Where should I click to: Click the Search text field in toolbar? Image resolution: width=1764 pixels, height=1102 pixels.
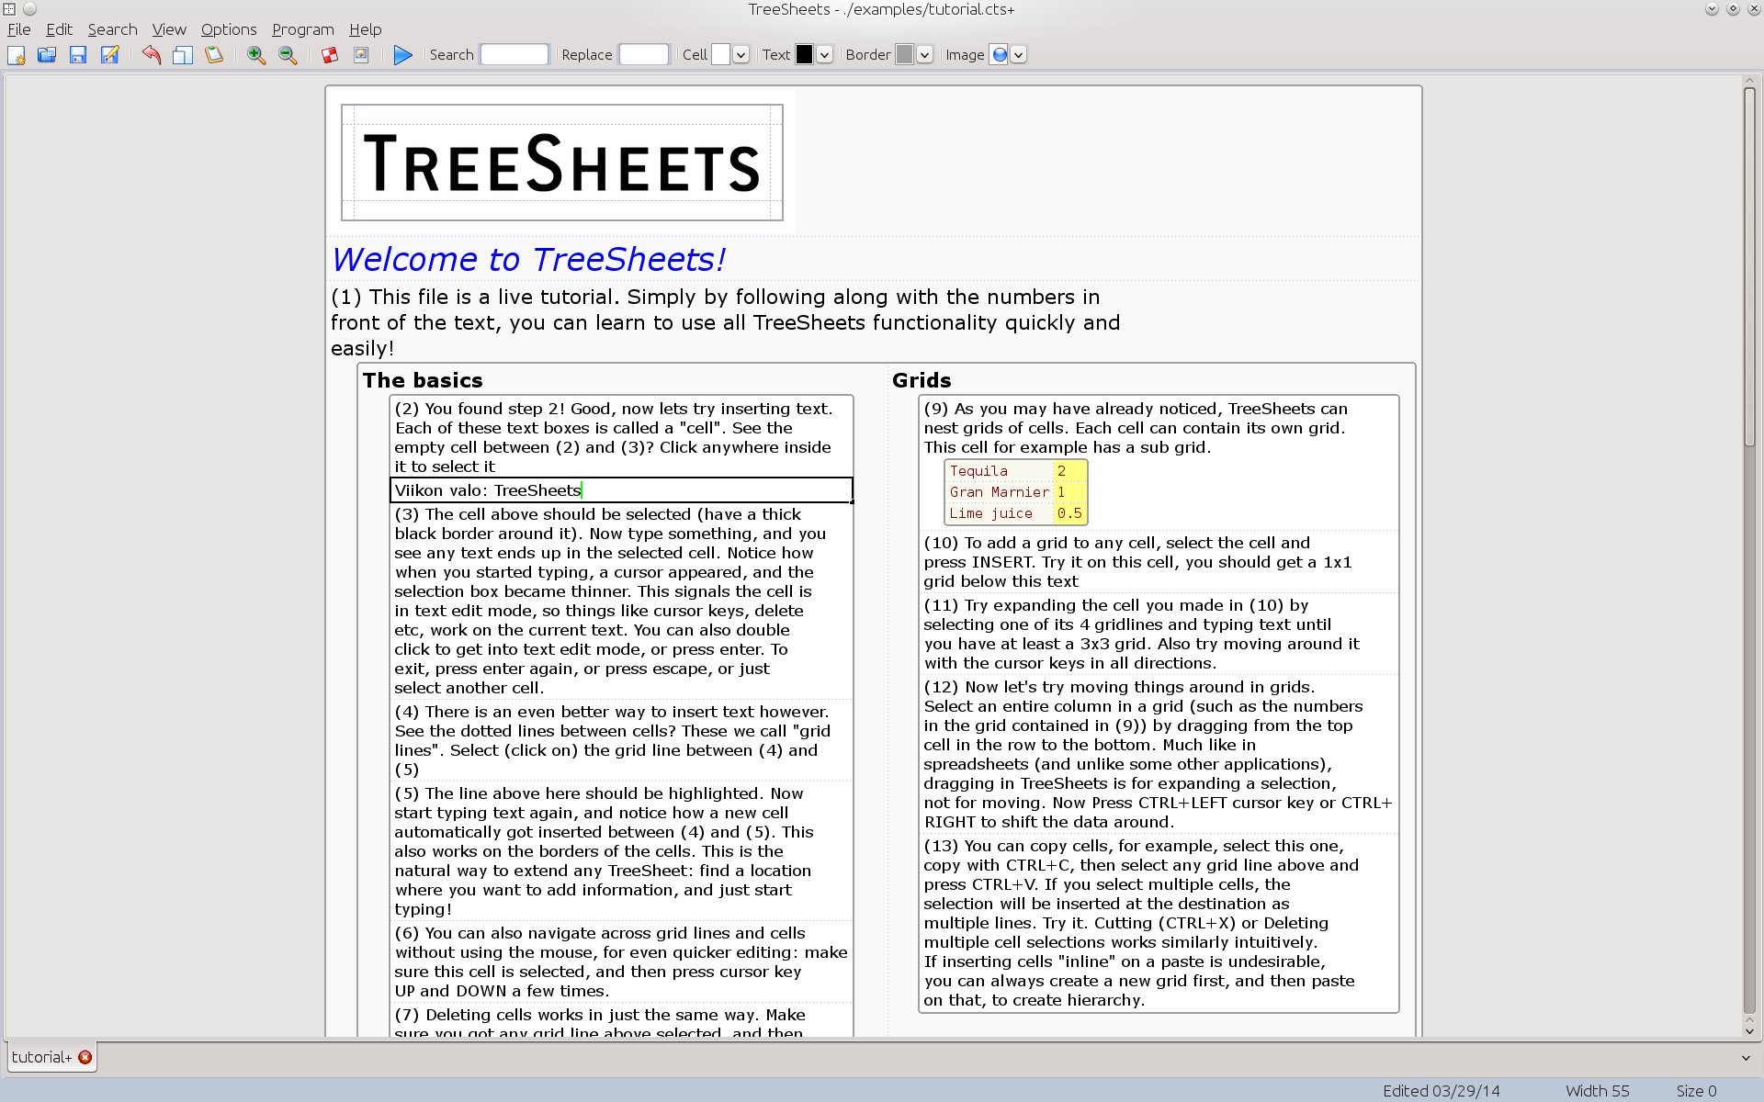coord(514,55)
